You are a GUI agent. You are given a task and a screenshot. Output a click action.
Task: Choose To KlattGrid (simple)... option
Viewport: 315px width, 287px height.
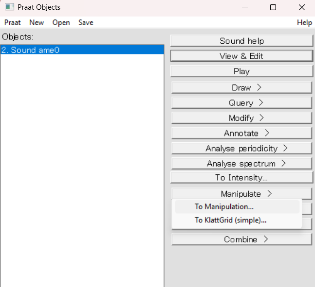tap(237, 220)
